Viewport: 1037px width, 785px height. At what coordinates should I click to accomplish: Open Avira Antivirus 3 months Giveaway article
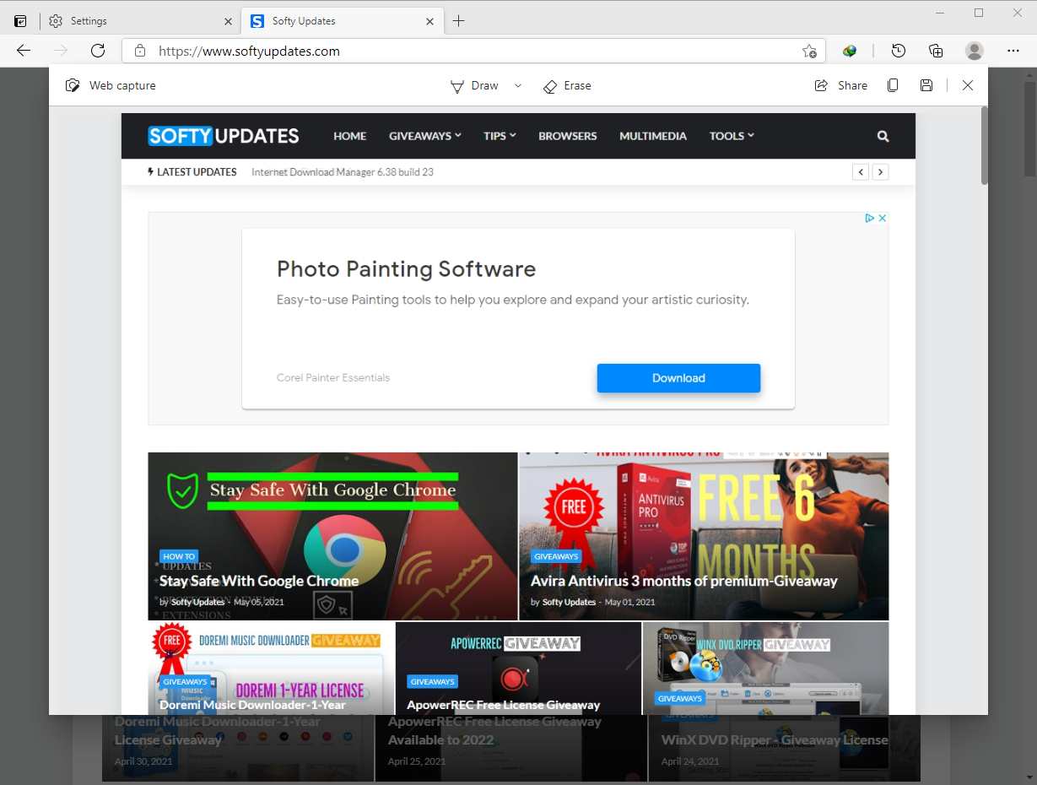click(684, 581)
